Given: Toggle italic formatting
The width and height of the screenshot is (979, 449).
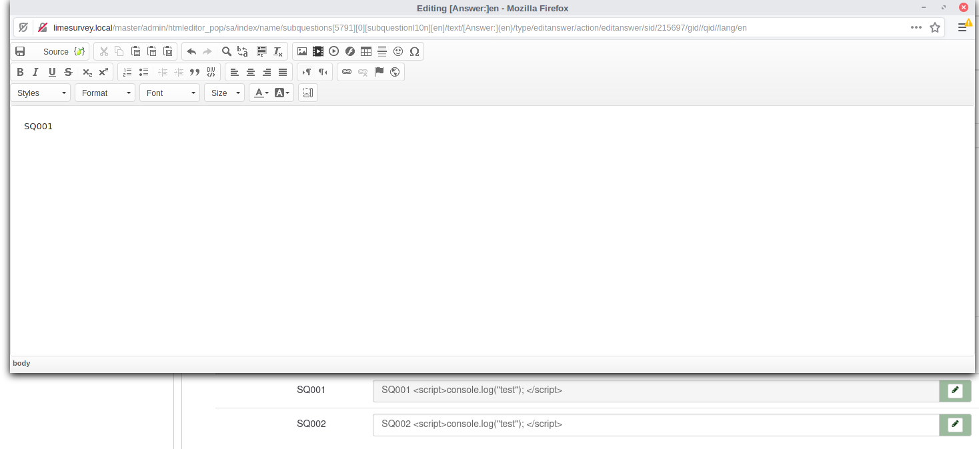Looking at the screenshot, I should point(36,72).
